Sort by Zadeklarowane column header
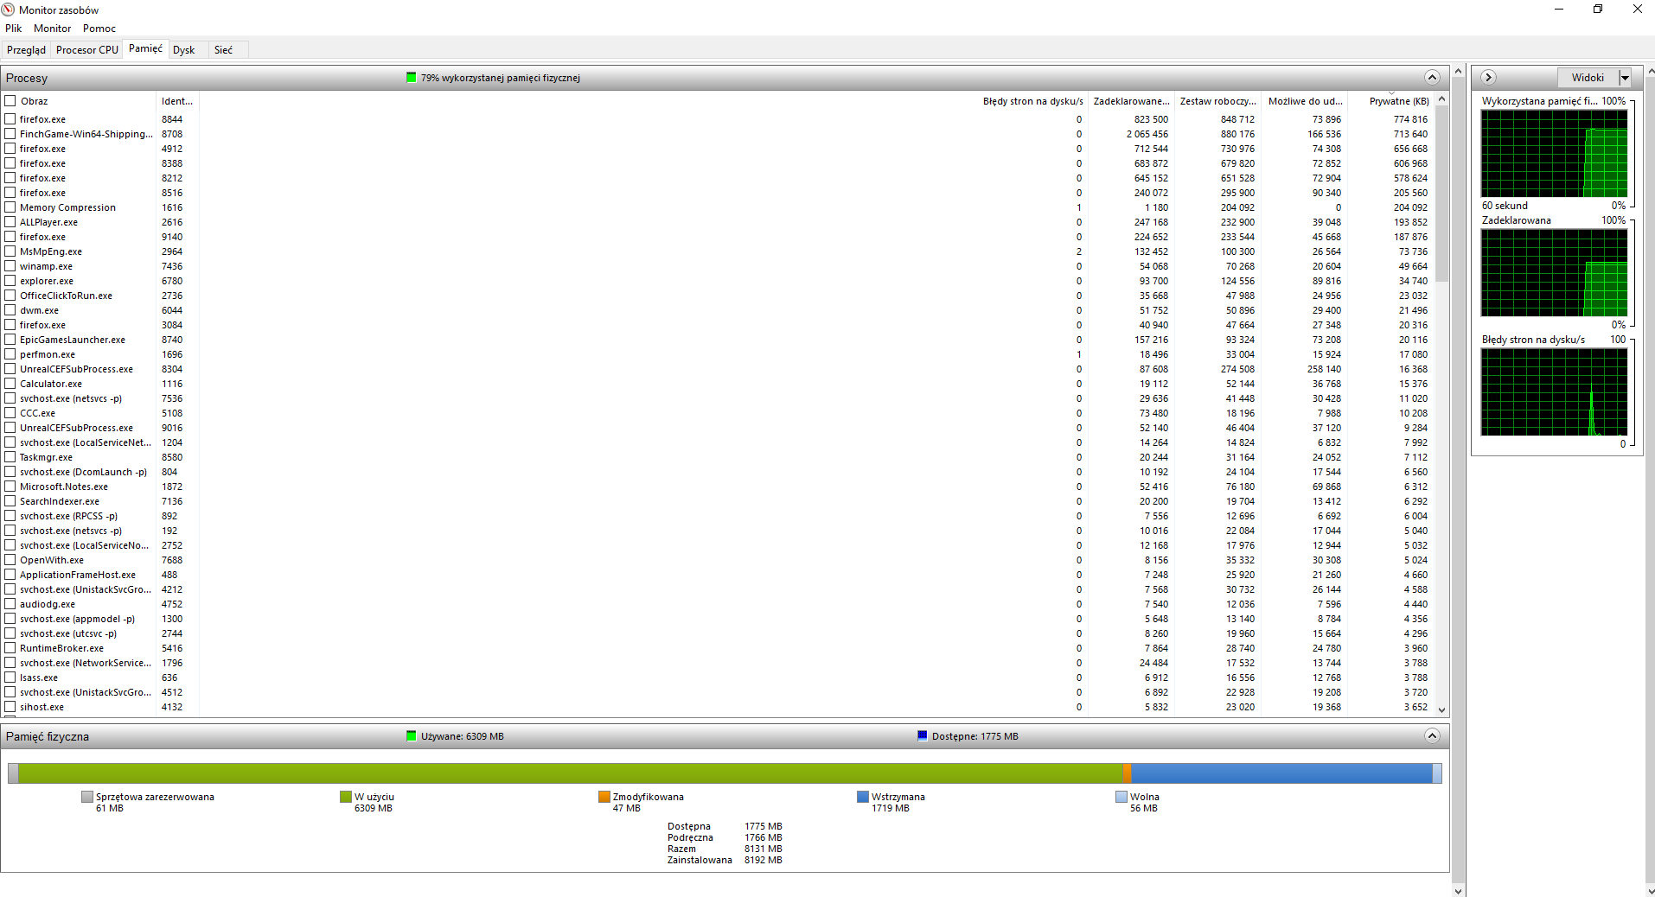 pos(1131,101)
